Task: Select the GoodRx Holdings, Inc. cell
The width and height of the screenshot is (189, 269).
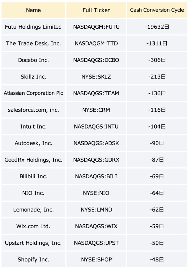Action: 33,160
